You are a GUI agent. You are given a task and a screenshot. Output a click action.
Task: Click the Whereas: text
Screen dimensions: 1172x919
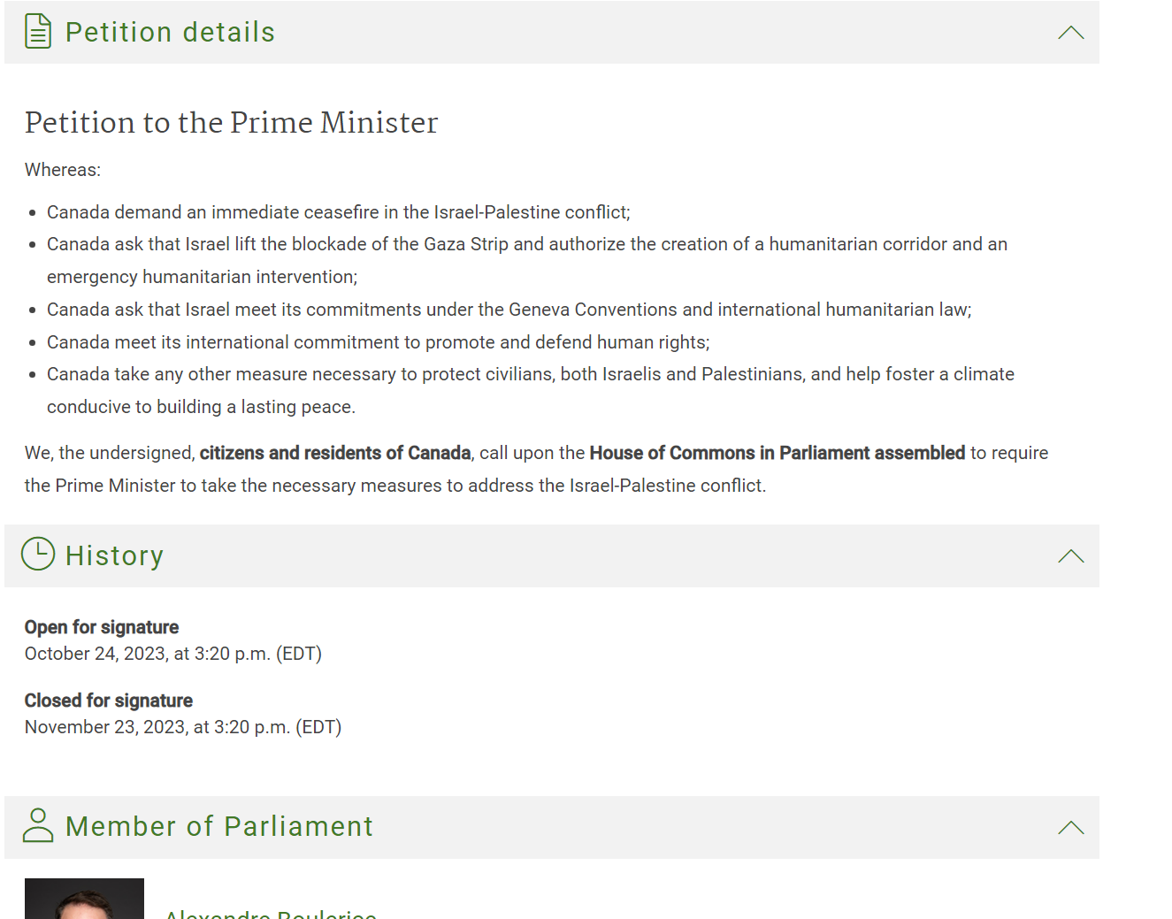[63, 170]
